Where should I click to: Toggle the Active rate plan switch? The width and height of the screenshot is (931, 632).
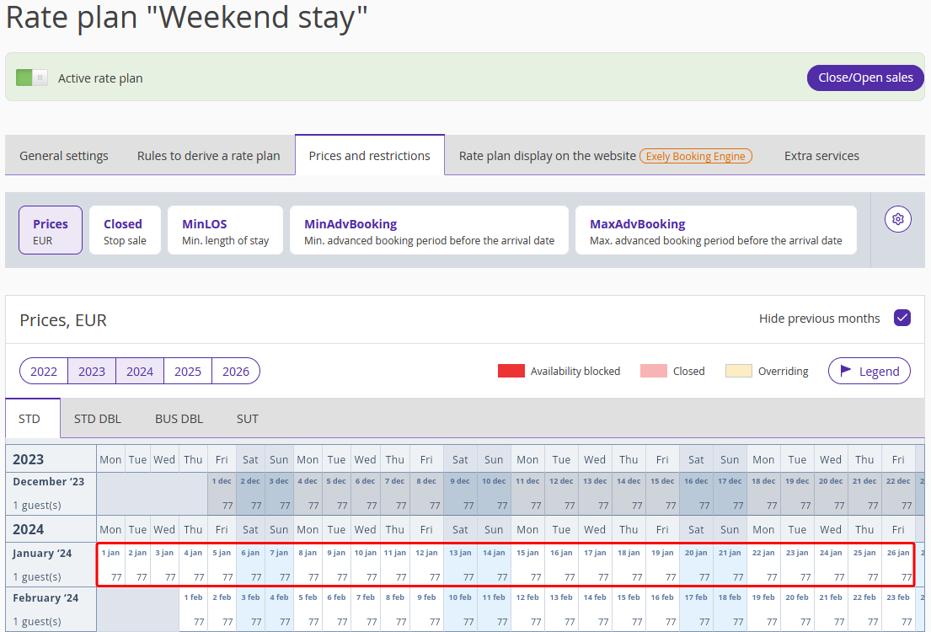point(31,78)
